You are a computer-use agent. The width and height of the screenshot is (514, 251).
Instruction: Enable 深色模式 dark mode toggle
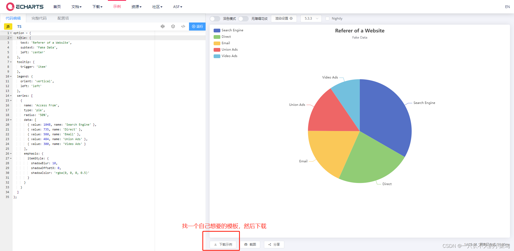[x=215, y=18]
